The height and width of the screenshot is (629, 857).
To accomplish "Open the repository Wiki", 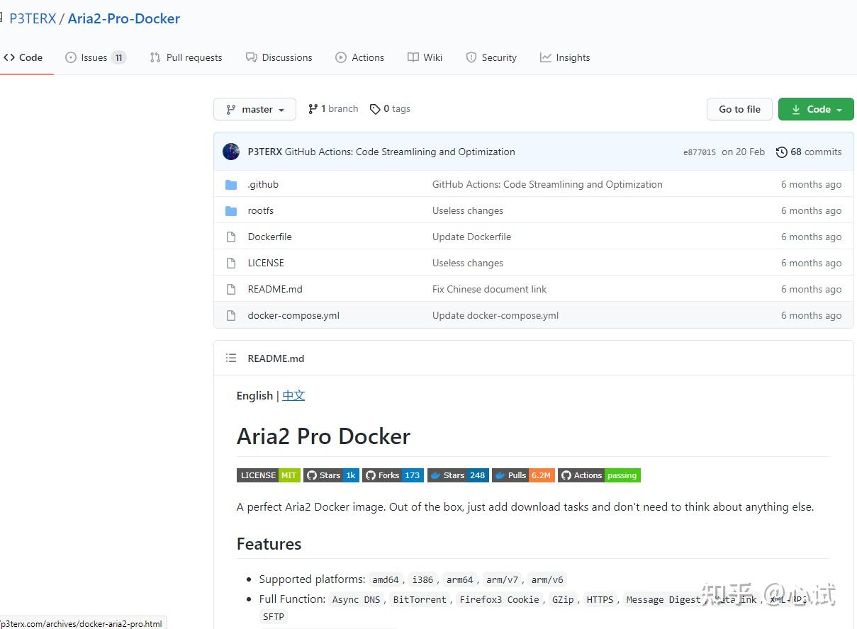I will coord(425,57).
